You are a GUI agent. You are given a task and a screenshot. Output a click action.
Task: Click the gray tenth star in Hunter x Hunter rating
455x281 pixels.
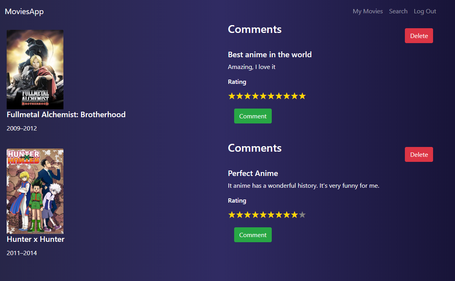(302, 215)
